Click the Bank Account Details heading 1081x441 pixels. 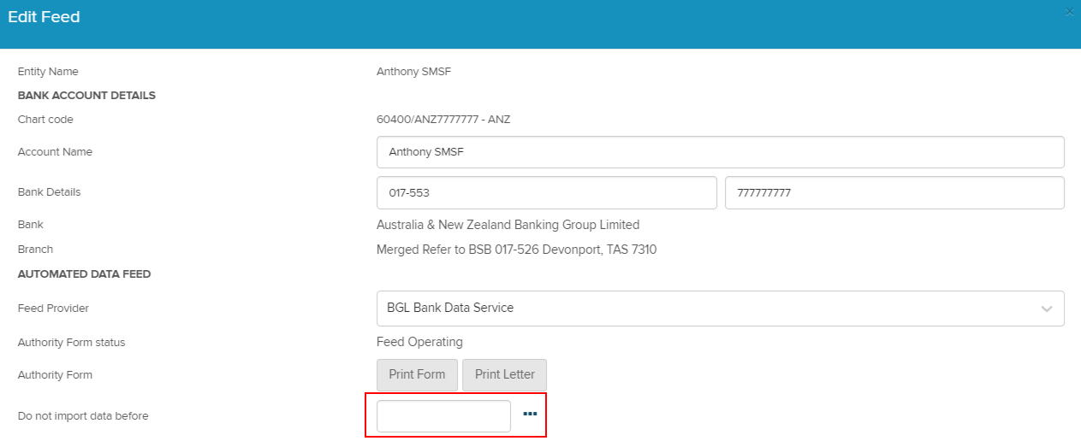tap(86, 96)
